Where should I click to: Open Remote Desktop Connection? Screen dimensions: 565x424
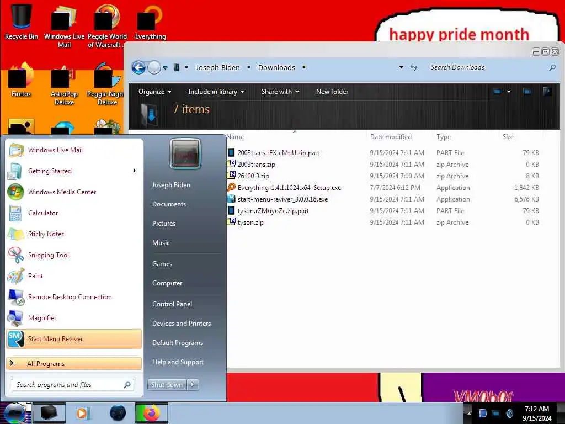coord(74,296)
